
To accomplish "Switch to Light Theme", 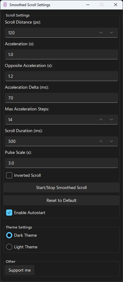I will 9,247.
